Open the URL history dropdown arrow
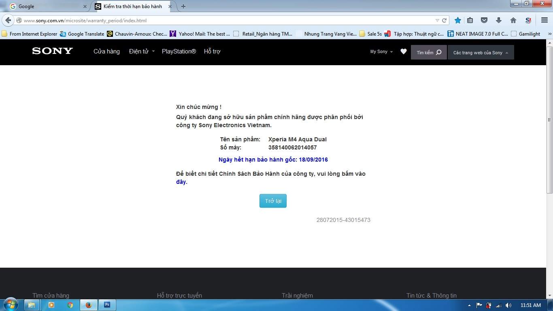Image resolution: width=553 pixels, height=311 pixels. [437, 20]
